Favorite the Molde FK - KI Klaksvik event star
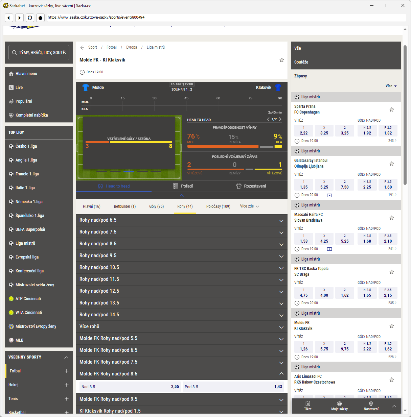 point(282,60)
